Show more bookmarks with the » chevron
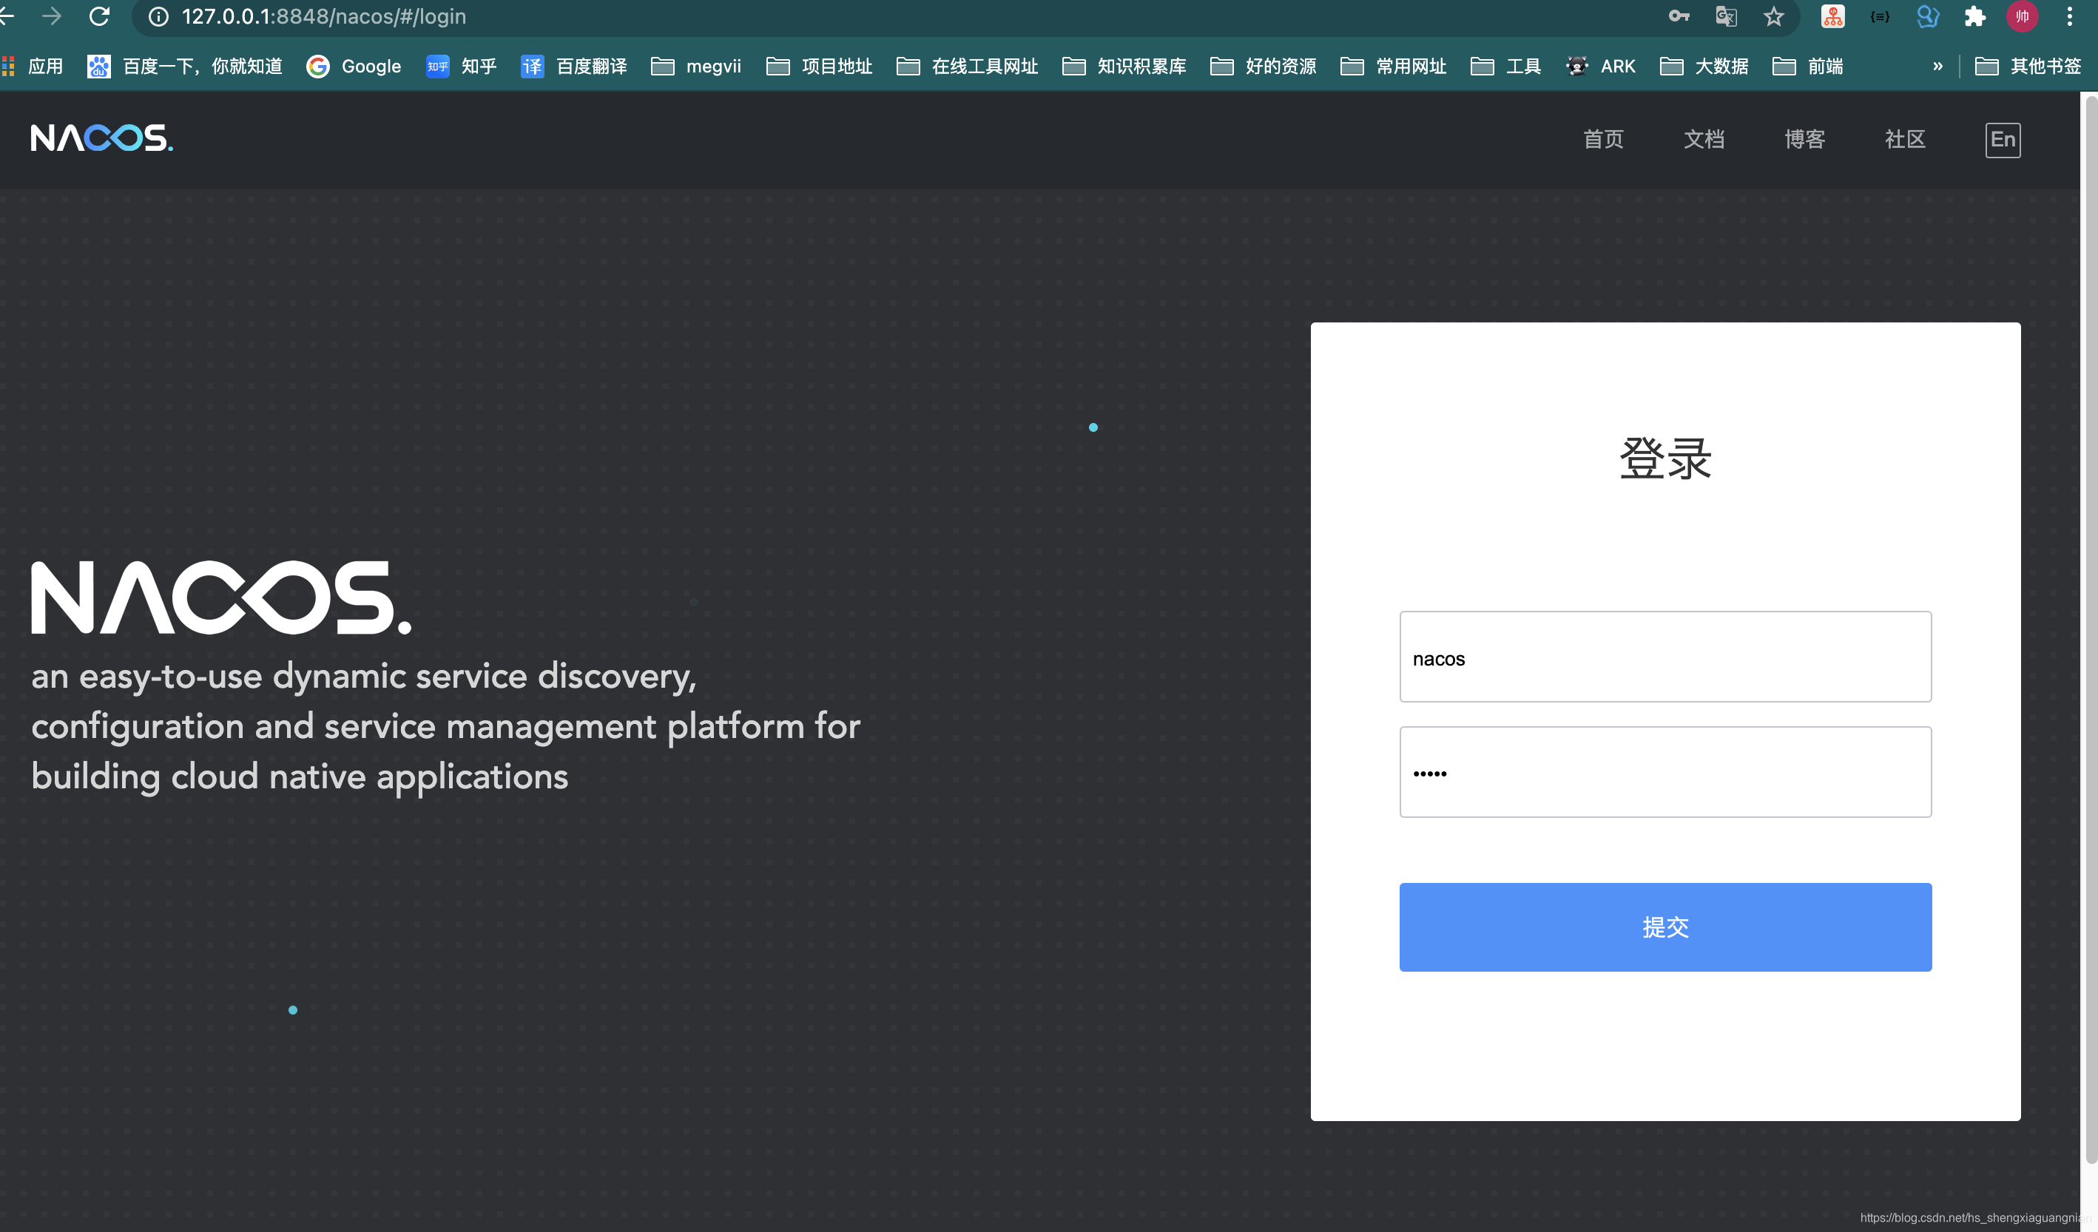Image resolution: width=2098 pixels, height=1232 pixels. [x=1938, y=66]
